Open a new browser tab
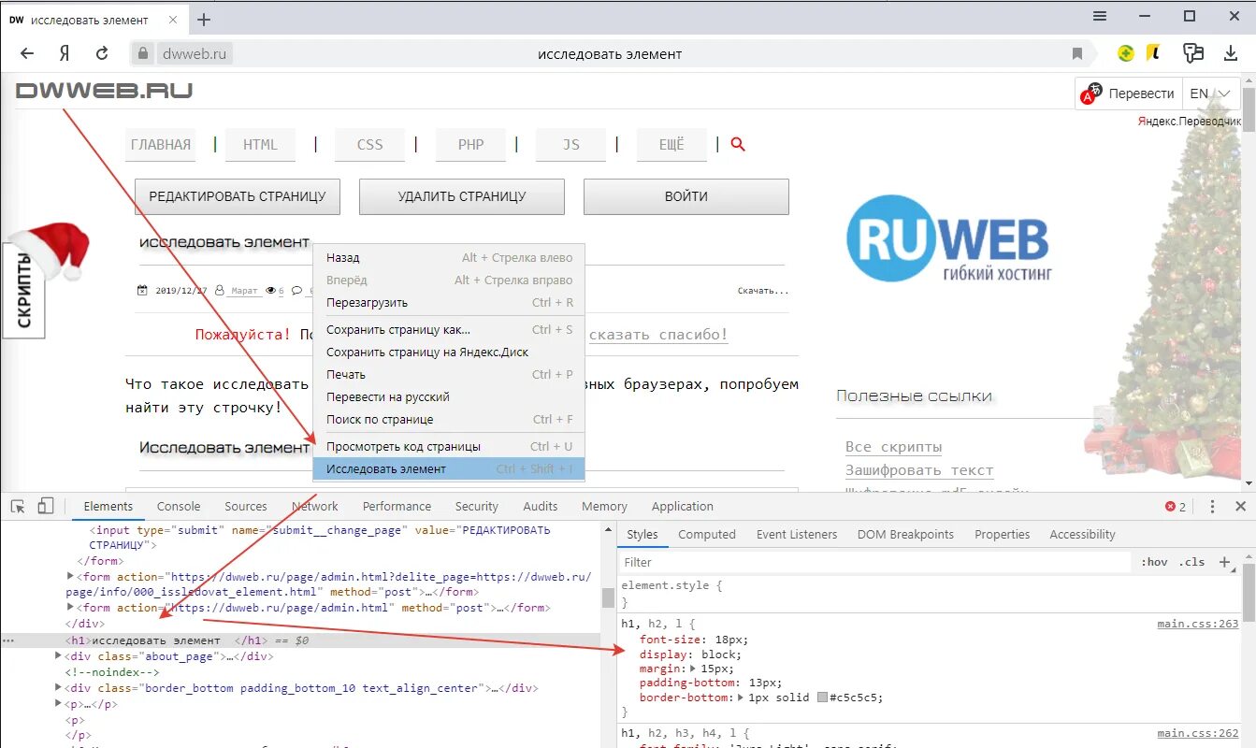Viewport: 1256px width, 748px height. click(204, 20)
